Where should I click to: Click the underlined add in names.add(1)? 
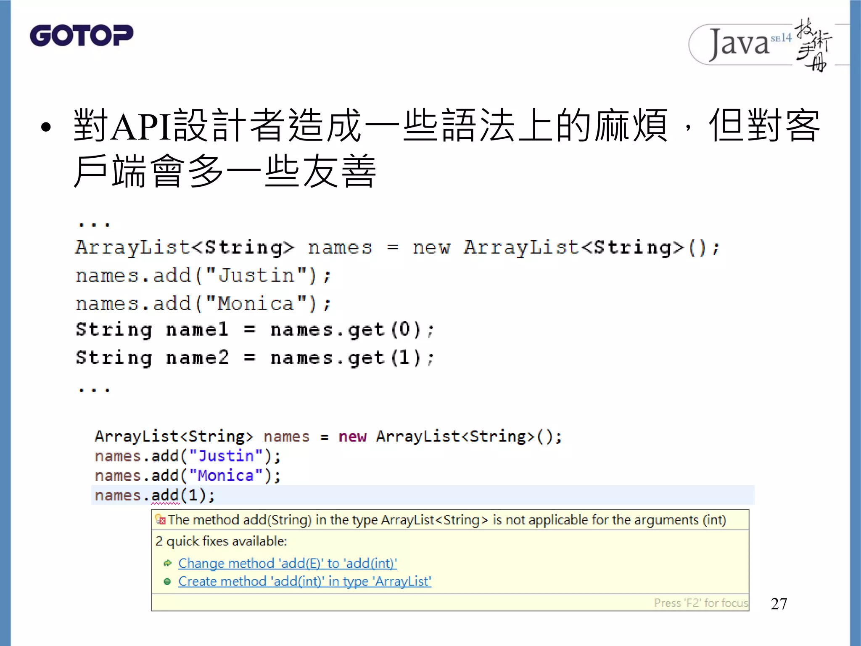(x=165, y=495)
